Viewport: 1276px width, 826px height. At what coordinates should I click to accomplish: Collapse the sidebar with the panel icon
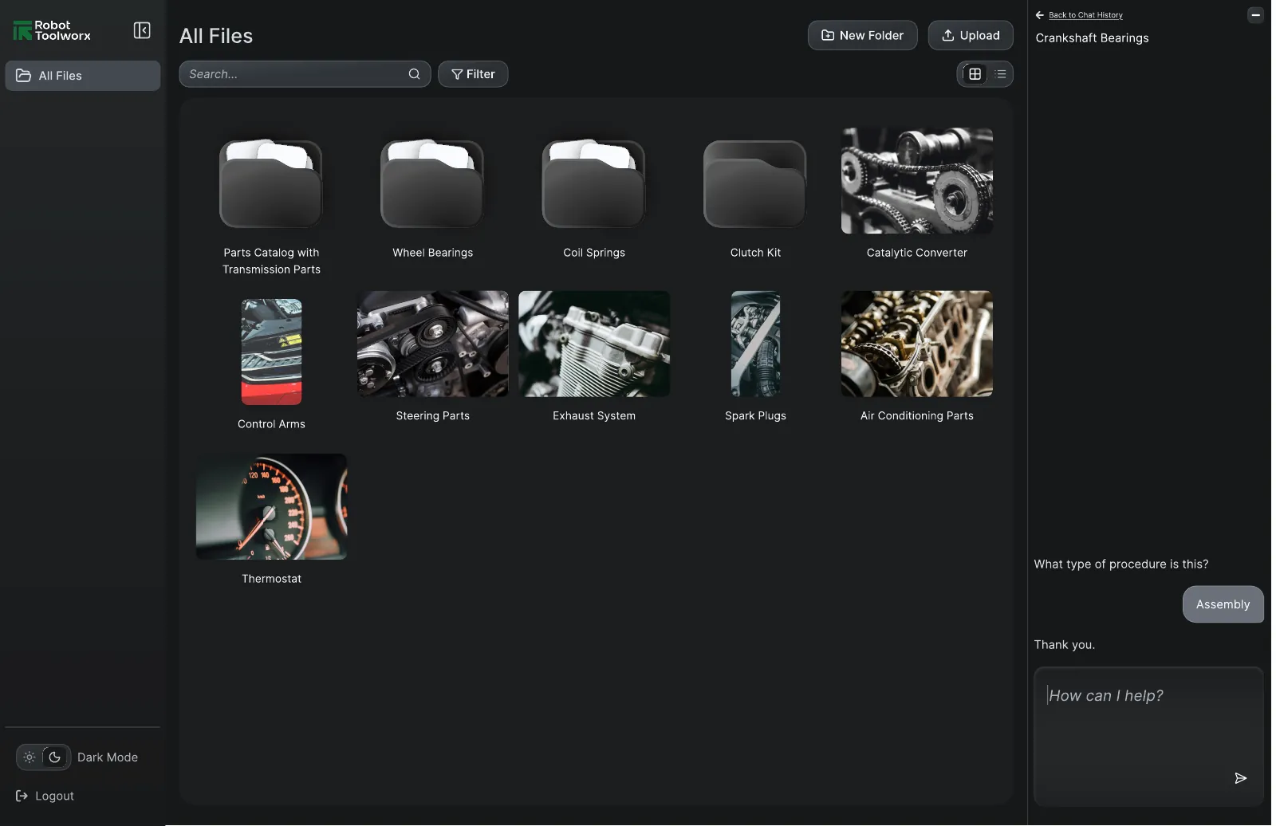pyautogui.click(x=142, y=30)
